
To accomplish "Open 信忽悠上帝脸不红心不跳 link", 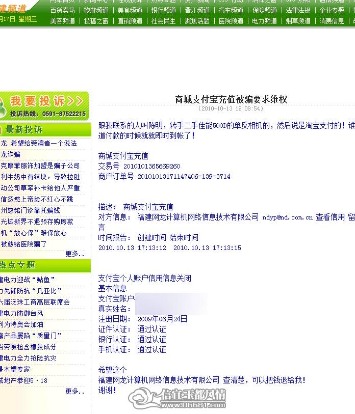I will 37,199.
